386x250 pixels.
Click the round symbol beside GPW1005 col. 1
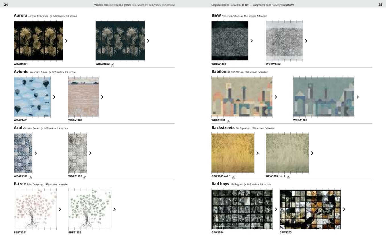pos(233,177)
